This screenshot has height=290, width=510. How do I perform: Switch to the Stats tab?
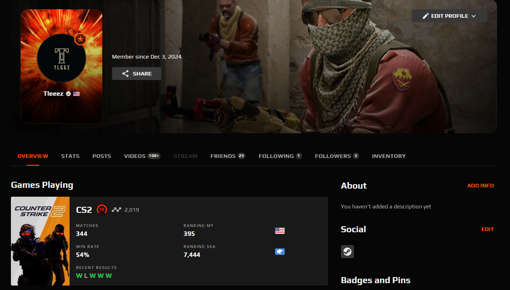pos(70,156)
